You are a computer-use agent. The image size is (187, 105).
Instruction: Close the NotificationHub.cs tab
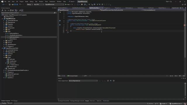(x=103, y=8)
